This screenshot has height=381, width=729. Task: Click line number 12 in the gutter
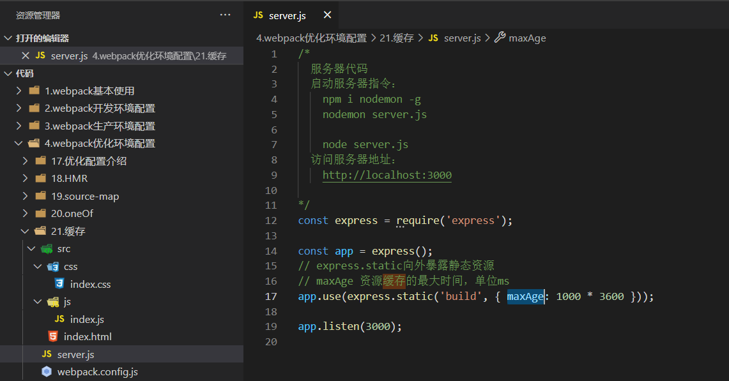[x=271, y=221]
